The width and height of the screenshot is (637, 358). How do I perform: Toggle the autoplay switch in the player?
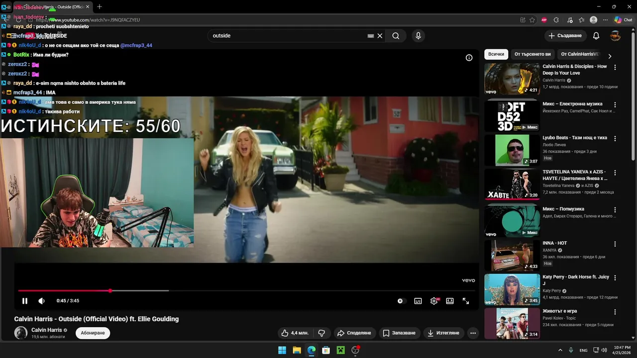(401, 301)
